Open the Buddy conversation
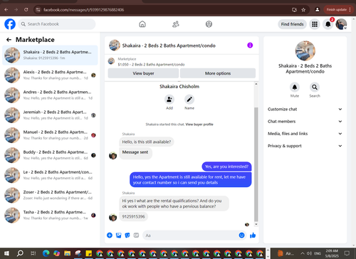 click(x=50, y=155)
